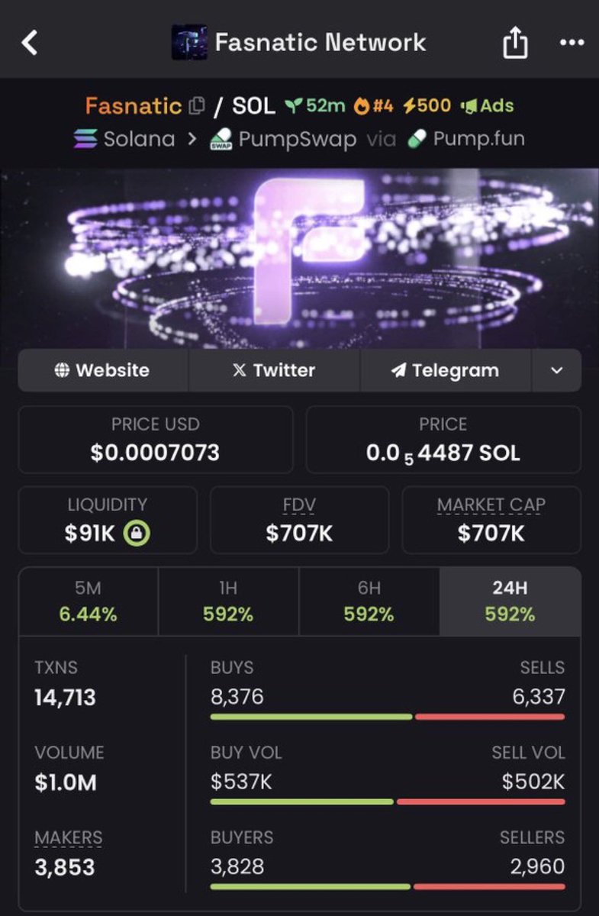Tap the purple Fasnatic banner image
599x916 pixels.
coord(299,258)
